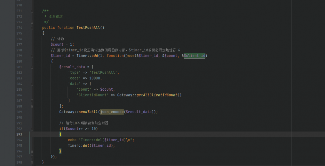
Task: Click line number 294 in the gutter
Action: [19, 140]
